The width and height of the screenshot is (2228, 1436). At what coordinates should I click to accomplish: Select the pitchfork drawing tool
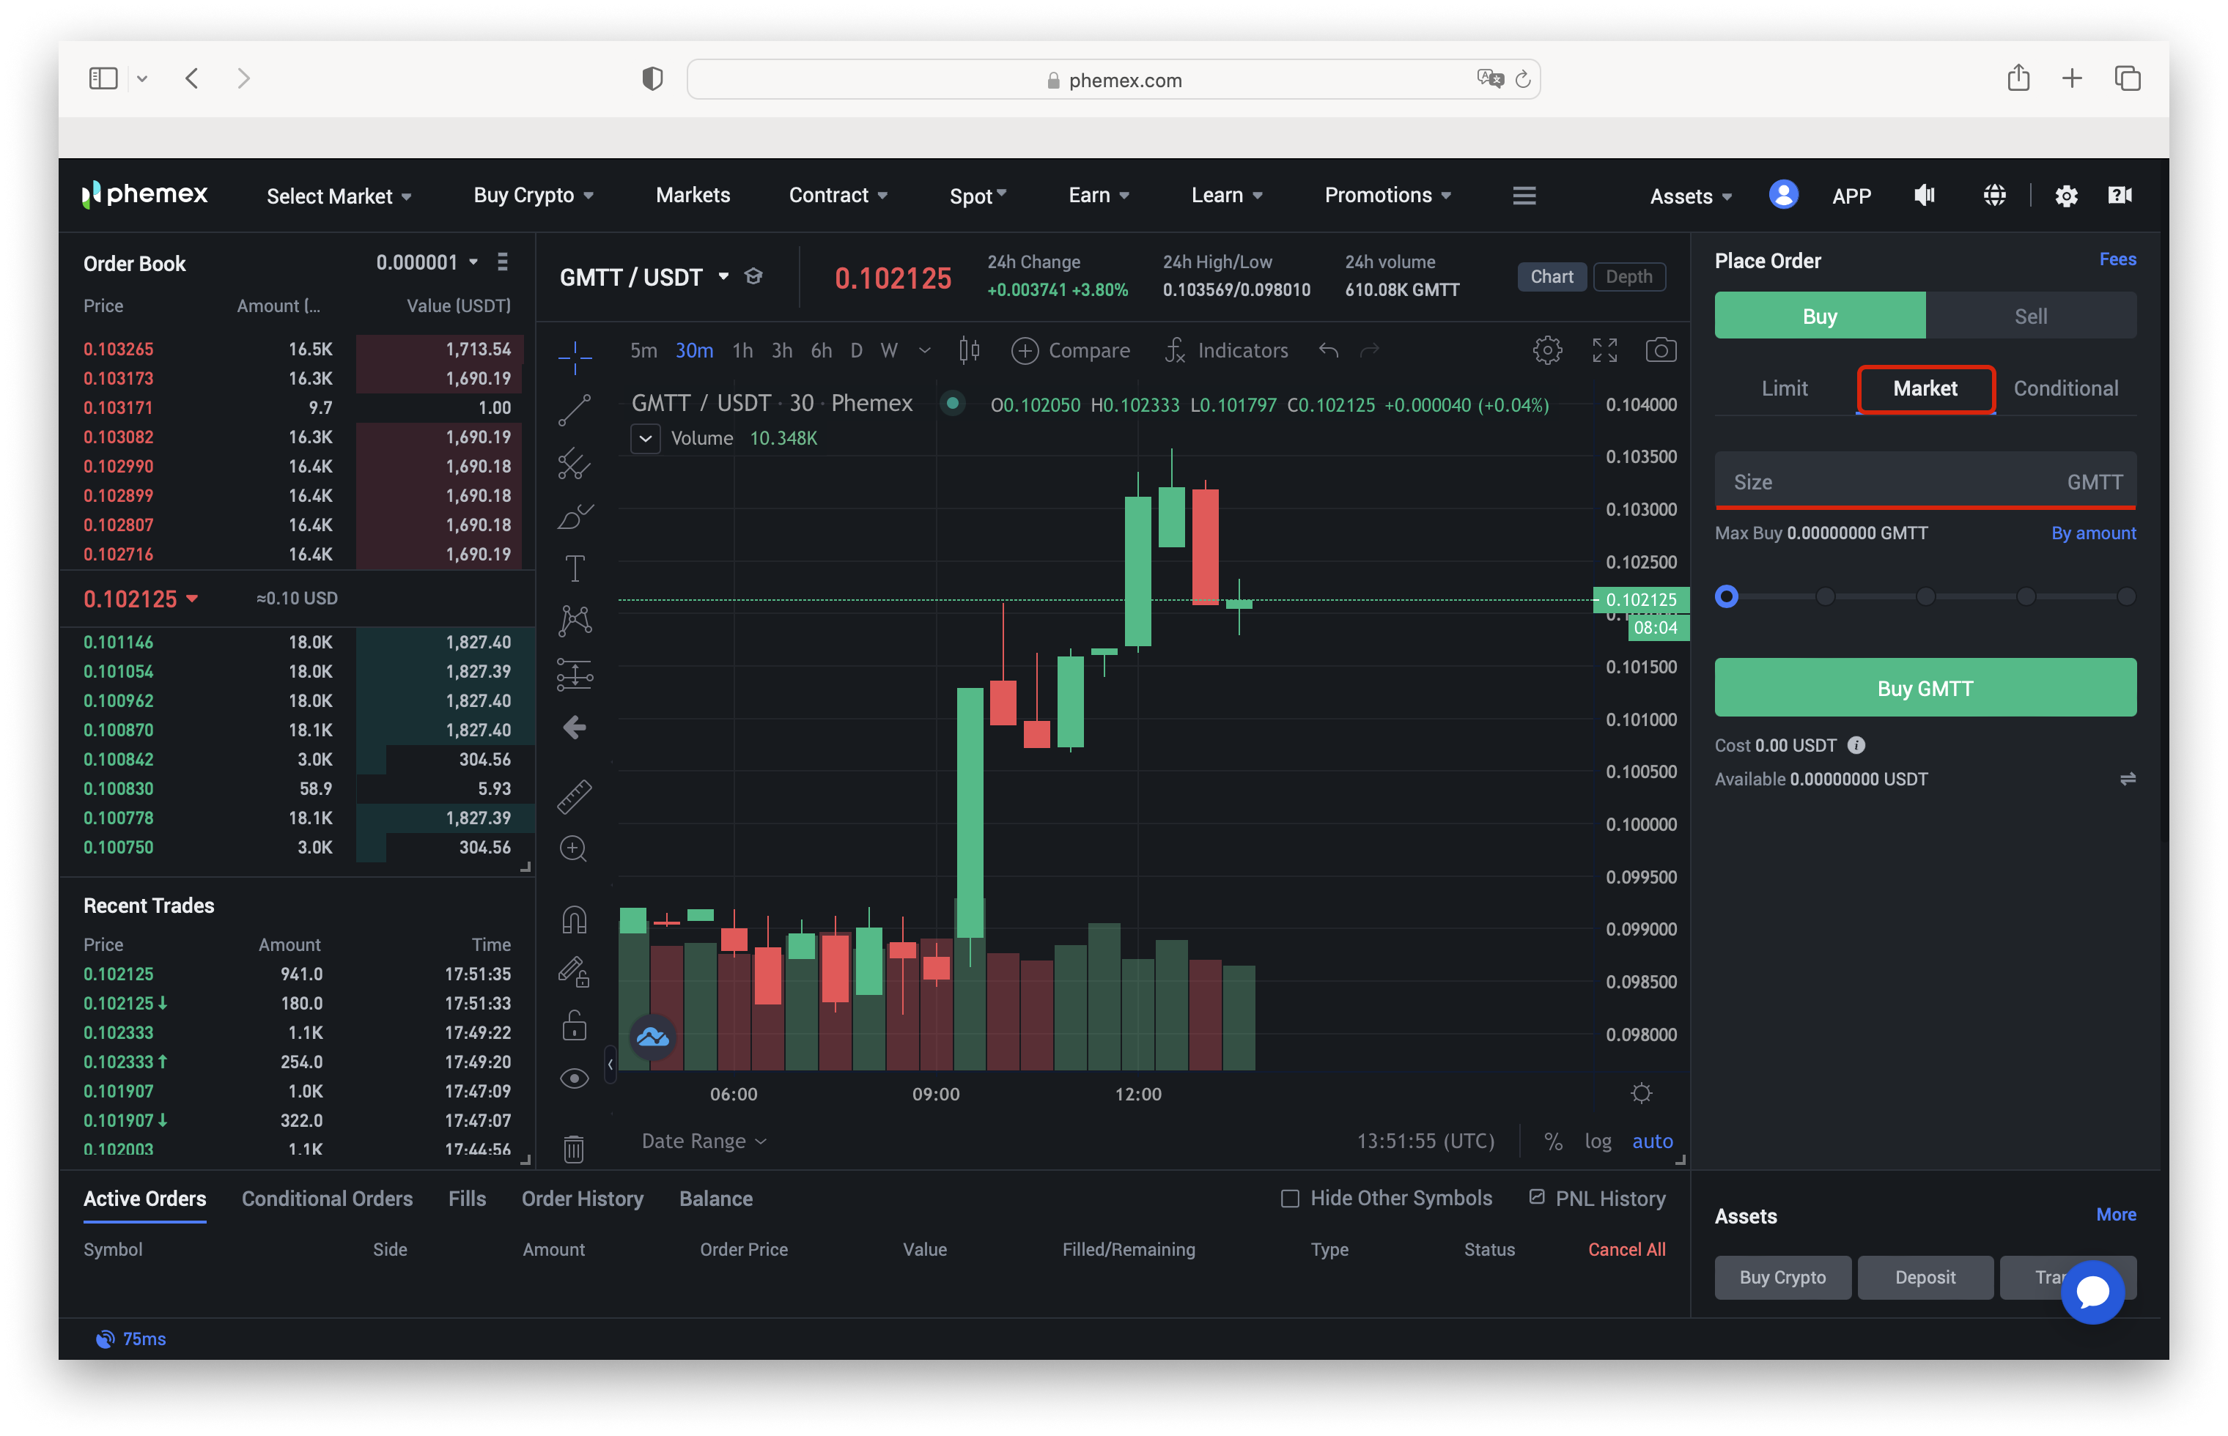pyautogui.click(x=575, y=464)
